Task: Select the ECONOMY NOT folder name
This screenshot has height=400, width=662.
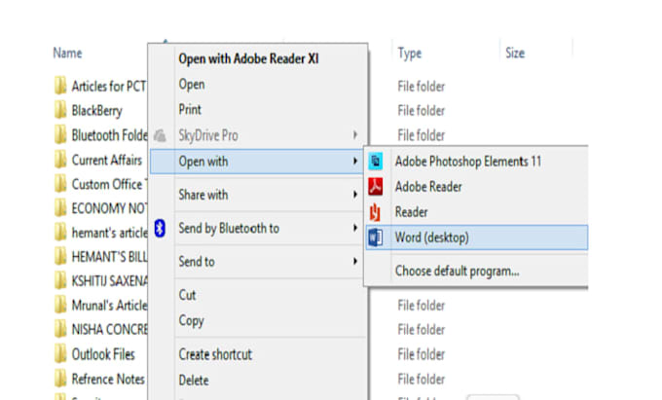Action: 109,208
